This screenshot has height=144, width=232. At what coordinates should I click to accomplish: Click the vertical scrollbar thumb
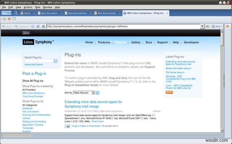click(x=221, y=39)
